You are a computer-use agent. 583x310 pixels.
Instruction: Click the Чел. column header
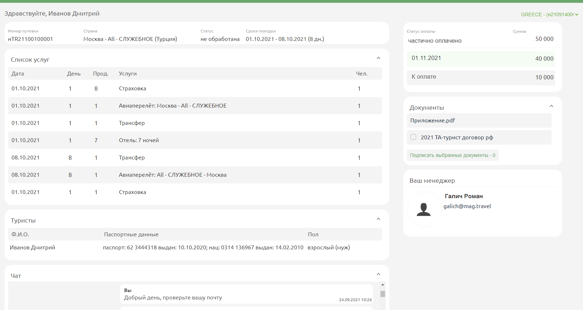coord(362,74)
